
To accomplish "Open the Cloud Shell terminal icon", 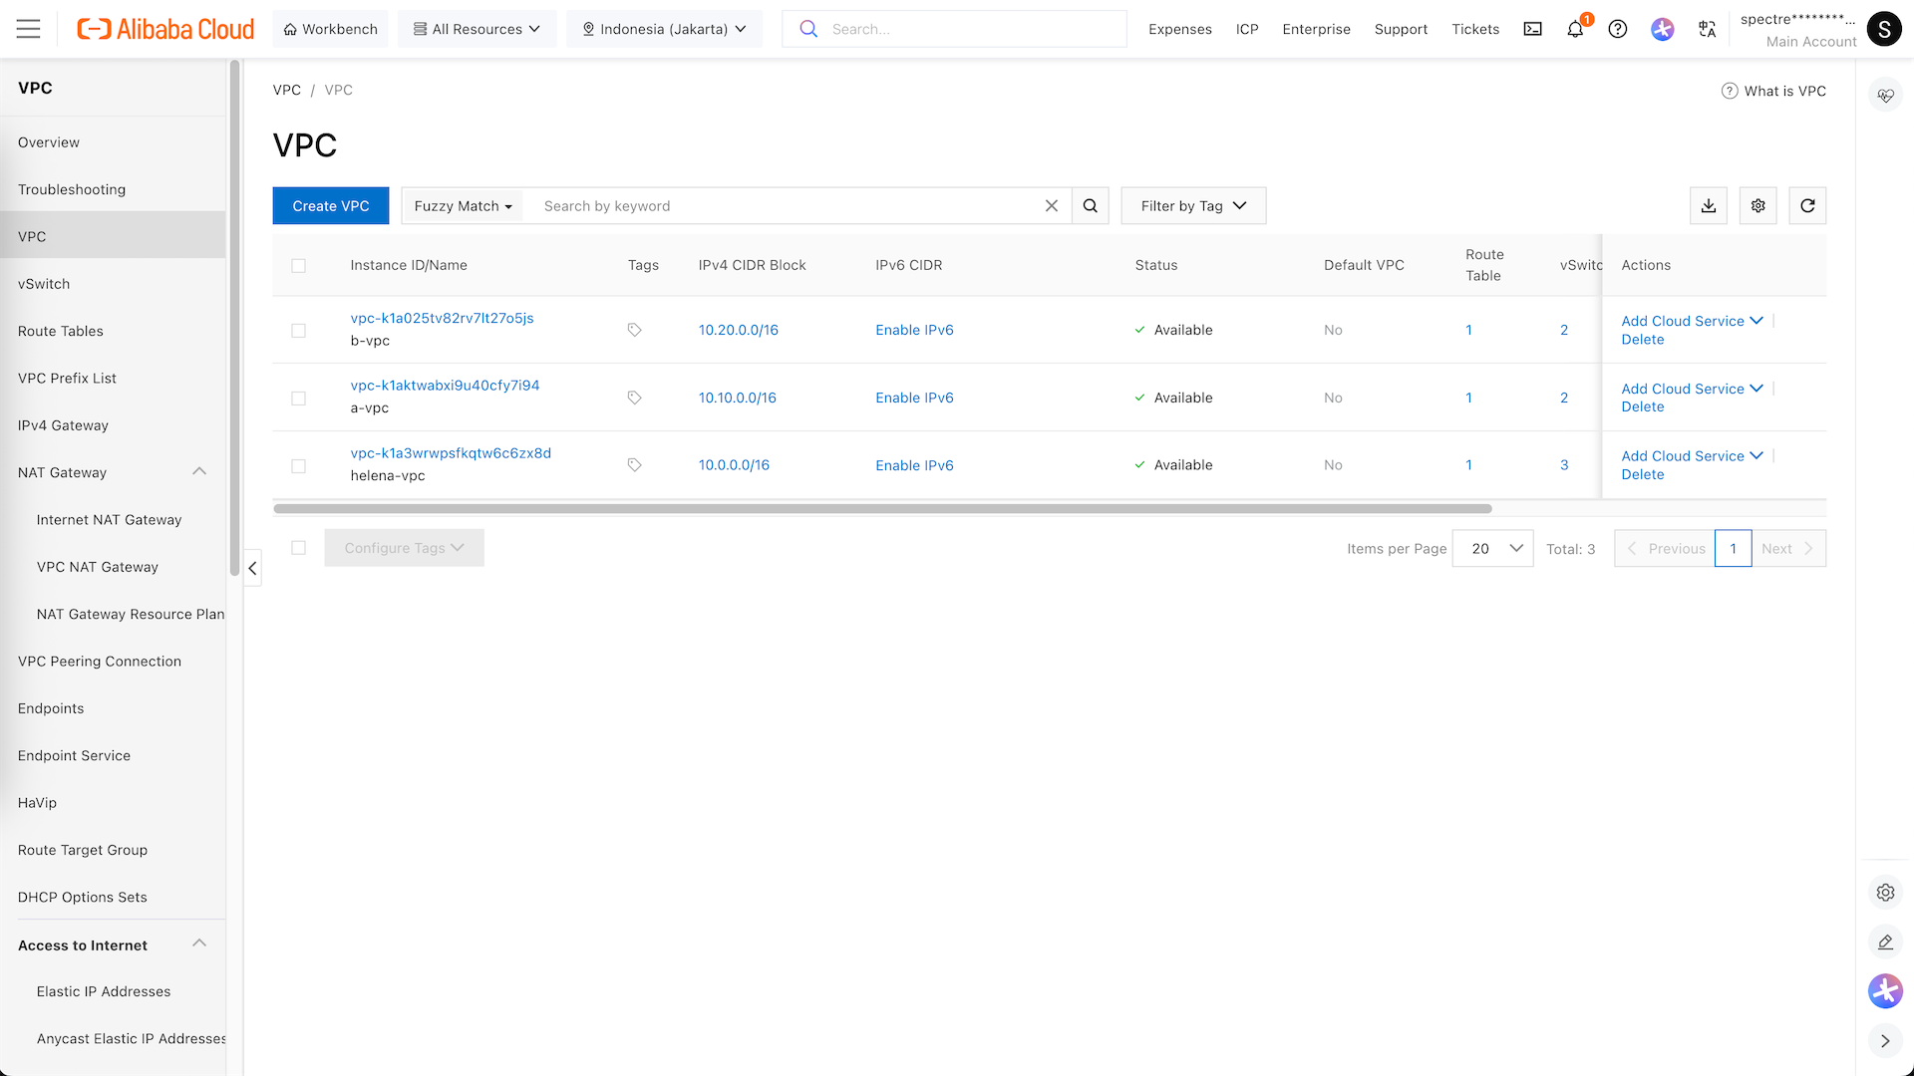I will point(1532,29).
